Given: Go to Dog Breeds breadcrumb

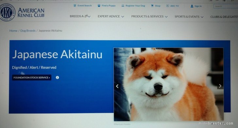Looking at the screenshot, I should [x=28, y=31].
